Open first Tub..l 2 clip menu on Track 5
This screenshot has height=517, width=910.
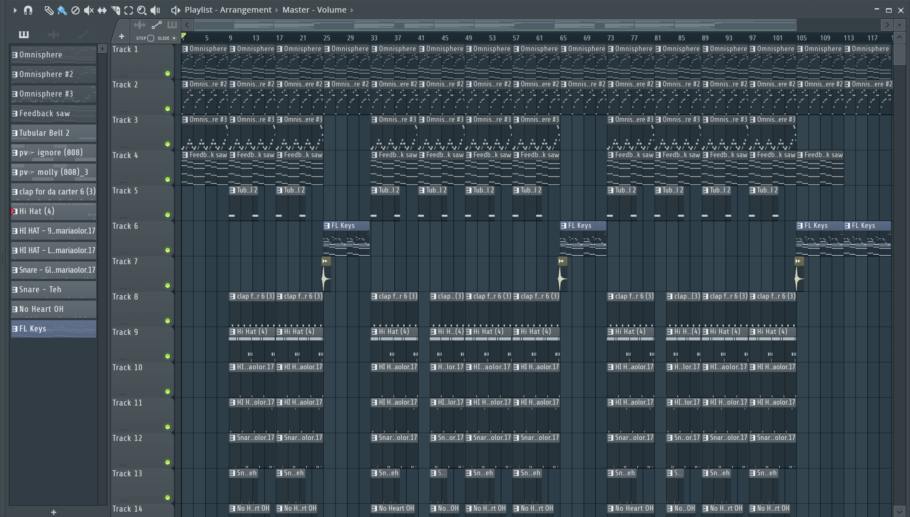tap(233, 190)
